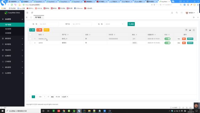Open the gender select dropdown in the search bar
Screen dimensions: 200x113
114,24
